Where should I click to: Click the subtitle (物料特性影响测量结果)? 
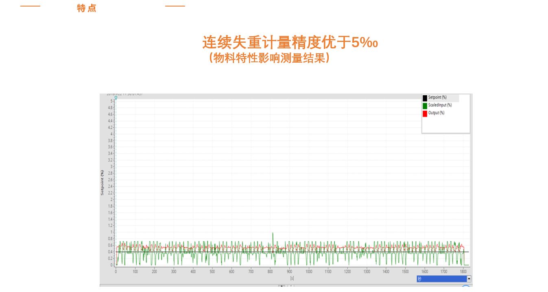[x=269, y=58]
